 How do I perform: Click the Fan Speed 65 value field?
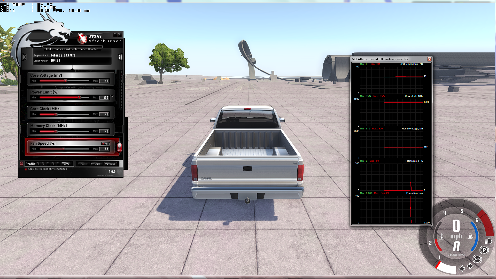tap(104, 149)
